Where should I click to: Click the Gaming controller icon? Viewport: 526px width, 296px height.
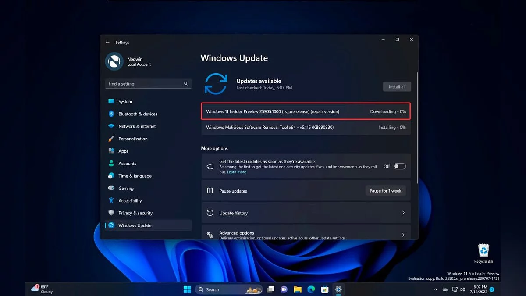pyautogui.click(x=111, y=188)
